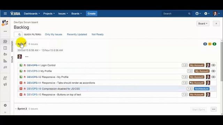Viewport: 223px width, 125px height.
Task: Click story icon of Login Control row
Action: coord(21,65)
